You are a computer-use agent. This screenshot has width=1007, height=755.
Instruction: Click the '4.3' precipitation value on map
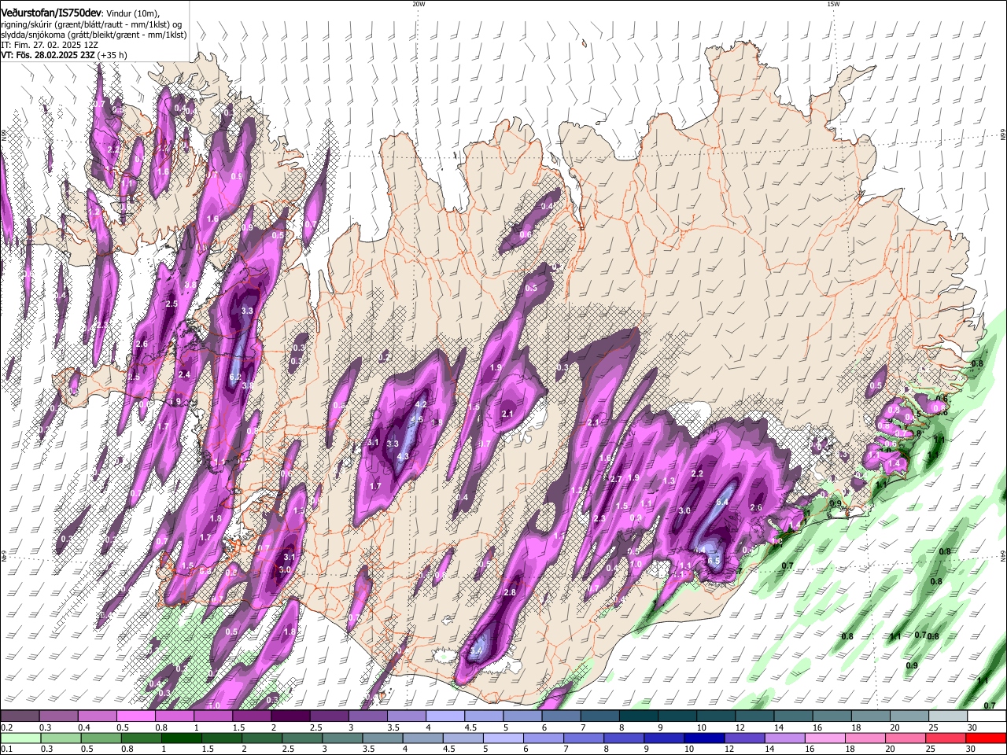404,456
